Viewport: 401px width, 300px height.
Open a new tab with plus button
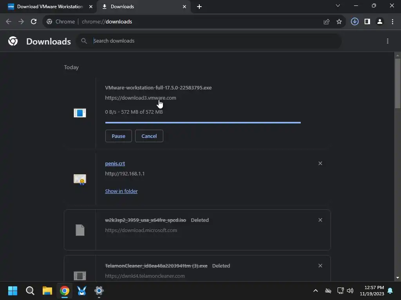[199, 7]
